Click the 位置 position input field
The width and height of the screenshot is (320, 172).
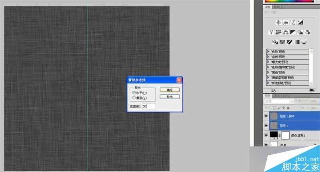tap(148, 106)
